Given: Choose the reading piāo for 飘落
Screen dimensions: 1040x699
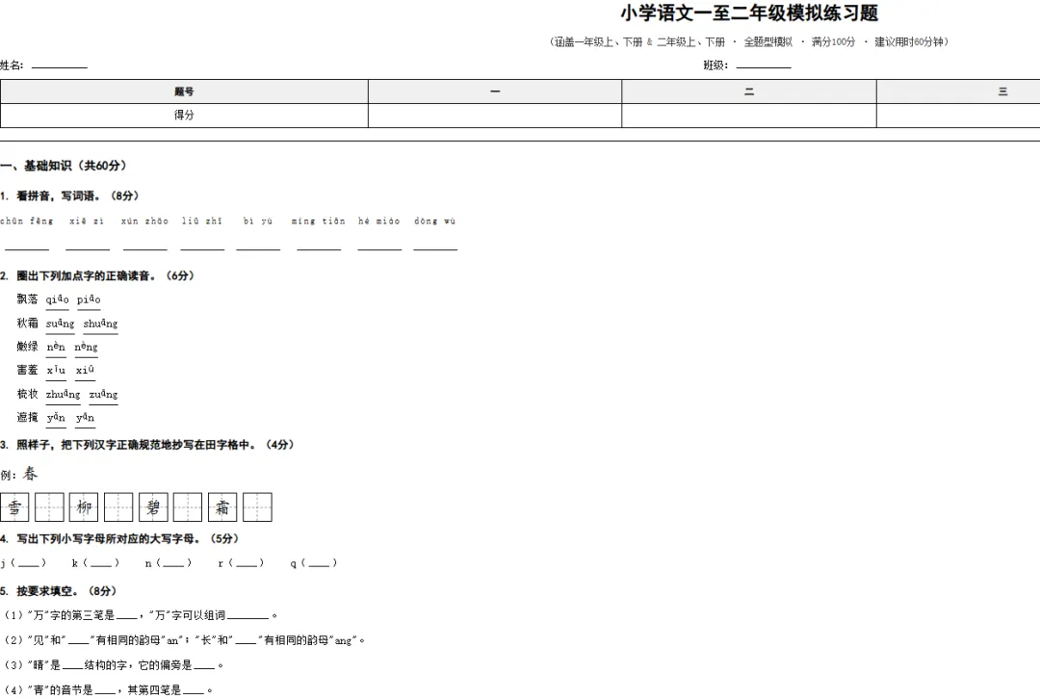Looking at the screenshot, I should pos(89,299).
